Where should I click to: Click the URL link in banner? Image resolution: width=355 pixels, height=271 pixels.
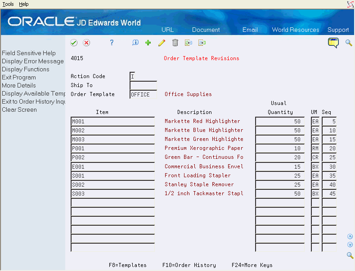[x=167, y=30]
